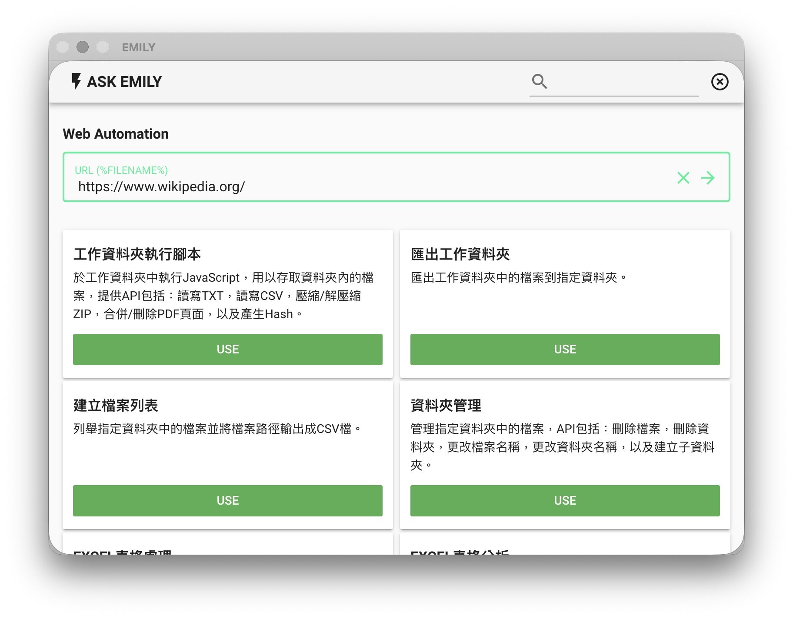This screenshot has width=793, height=619.
Task: Click the lightning bolt logo icon
Action: (77, 81)
